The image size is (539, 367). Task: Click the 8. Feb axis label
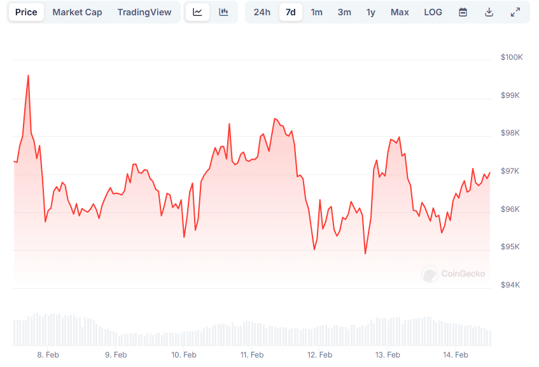[48, 355]
